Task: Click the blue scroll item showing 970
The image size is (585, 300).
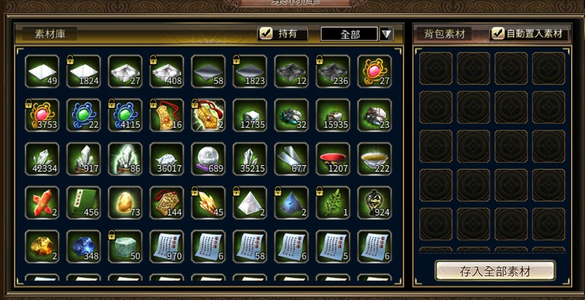Action: click(x=166, y=246)
